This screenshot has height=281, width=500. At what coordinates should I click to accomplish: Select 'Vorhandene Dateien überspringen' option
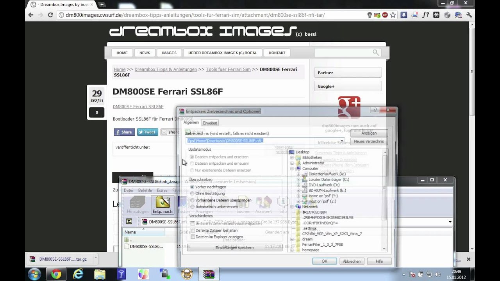(x=192, y=200)
